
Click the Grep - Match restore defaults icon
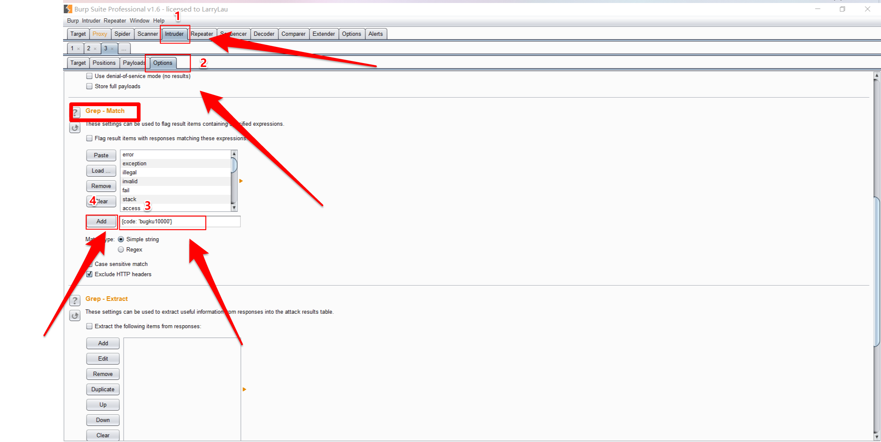point(75,127)
